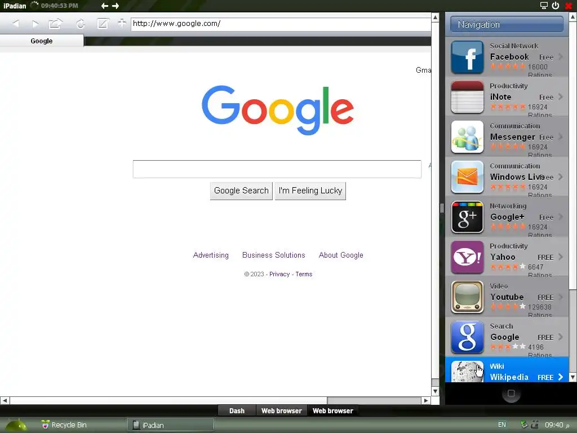The width and height of the screenshot is (577, 433).
Task: Open the Yahoo app icon
Action: pos(467,257)
